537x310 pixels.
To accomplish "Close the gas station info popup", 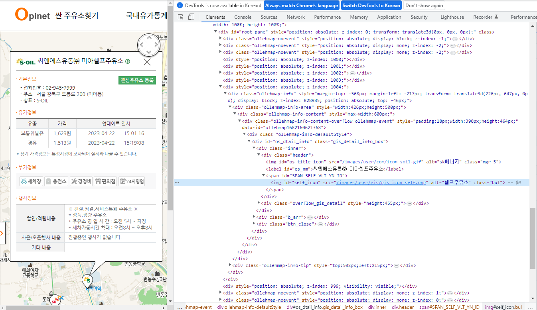I will point(147,62).
